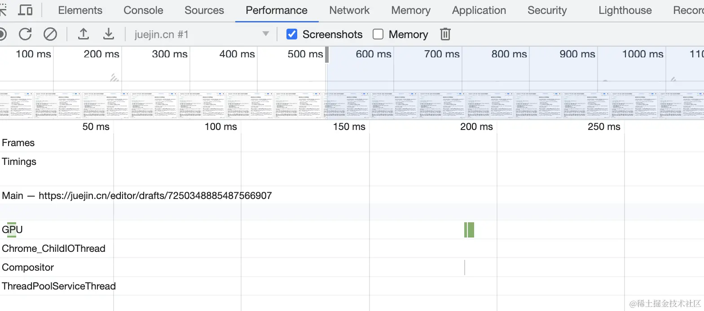
Task: Click the trash collect garbage icon
Action: [445, 34]
